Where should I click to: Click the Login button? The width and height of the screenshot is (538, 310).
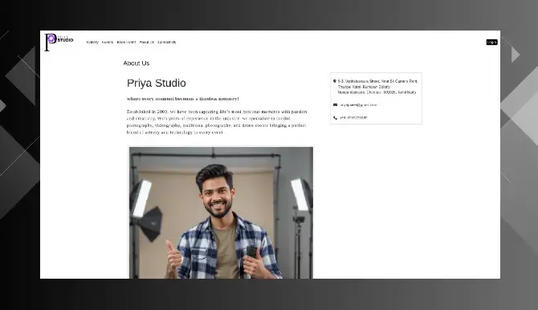point(491,43)
